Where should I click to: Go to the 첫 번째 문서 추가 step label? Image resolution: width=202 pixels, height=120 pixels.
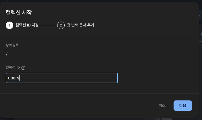point(80,25)
